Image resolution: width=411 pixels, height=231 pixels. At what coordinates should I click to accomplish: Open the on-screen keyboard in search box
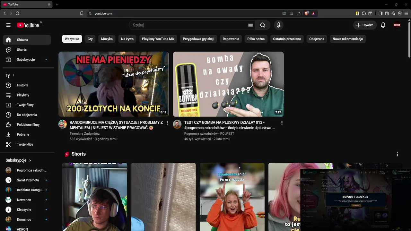250,25
